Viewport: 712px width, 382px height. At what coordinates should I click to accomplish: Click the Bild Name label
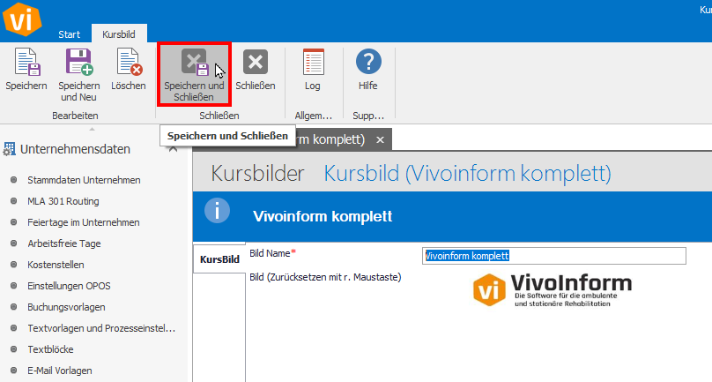272,253
